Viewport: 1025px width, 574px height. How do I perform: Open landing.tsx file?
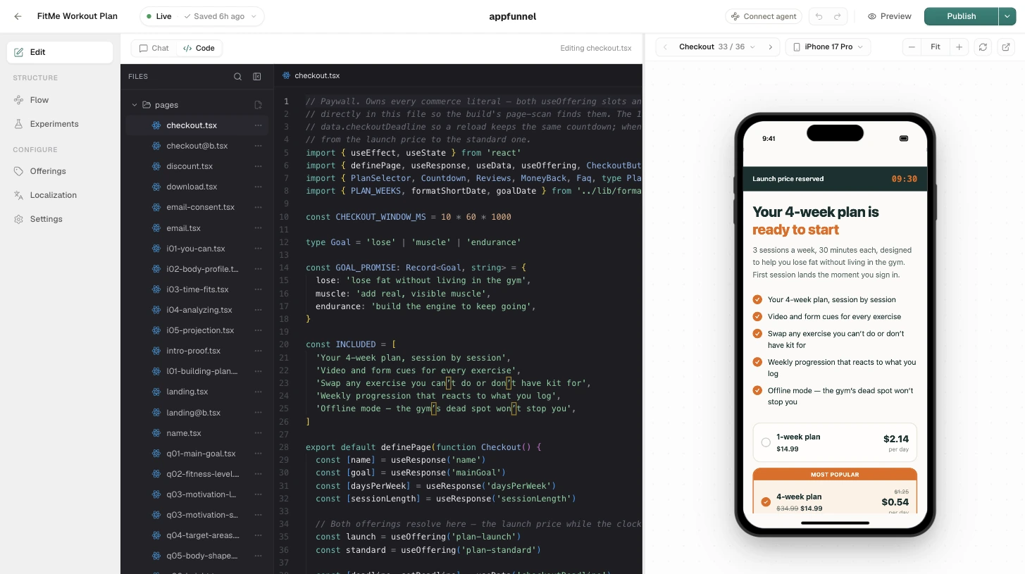(197, 392)
